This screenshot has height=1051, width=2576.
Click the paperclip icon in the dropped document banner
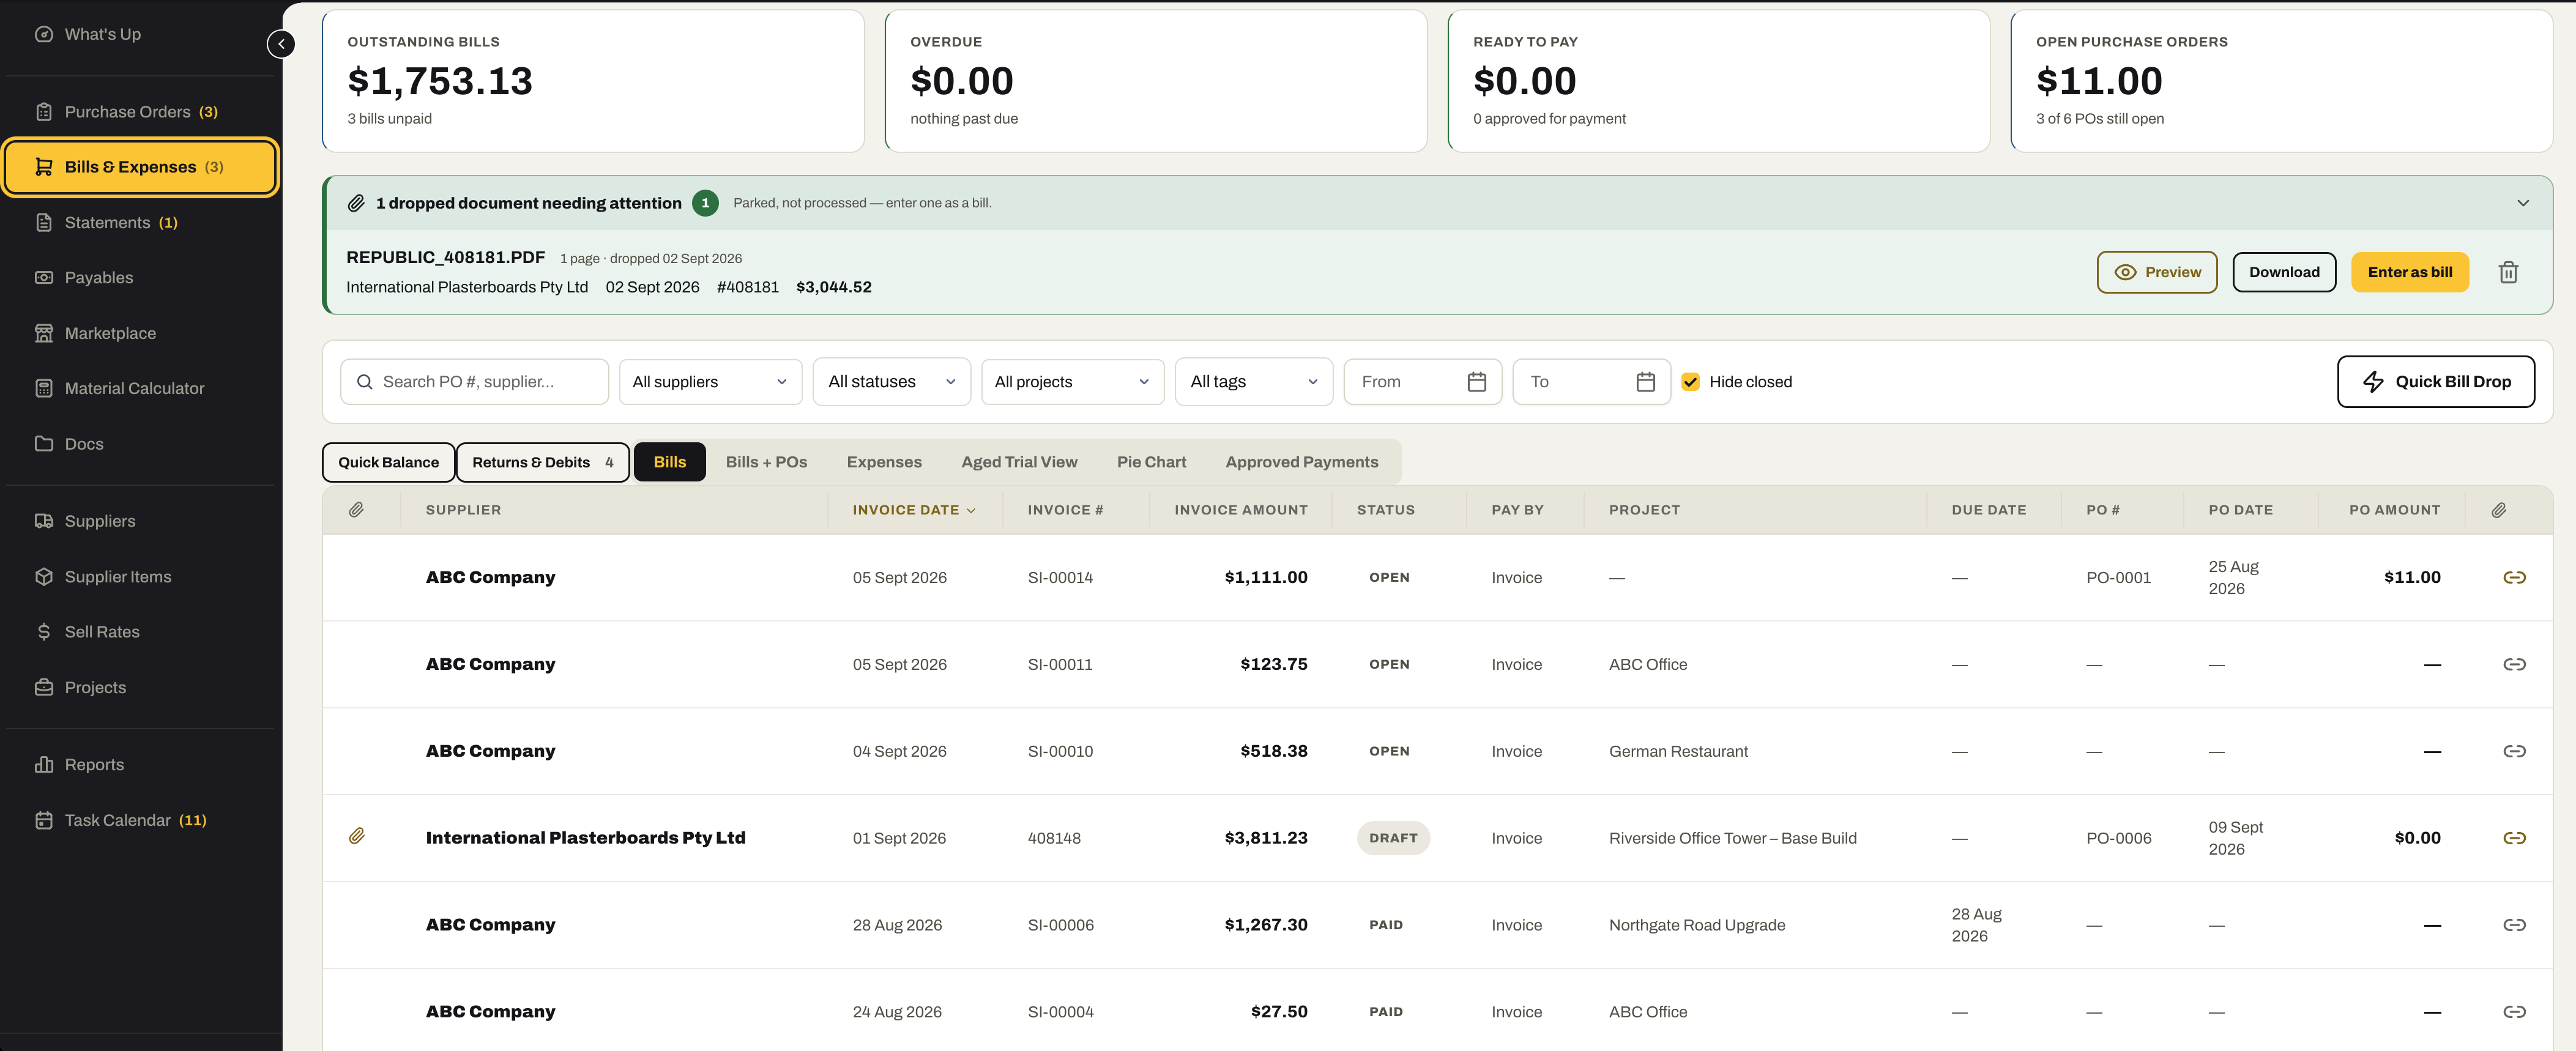tap(356, 203)
